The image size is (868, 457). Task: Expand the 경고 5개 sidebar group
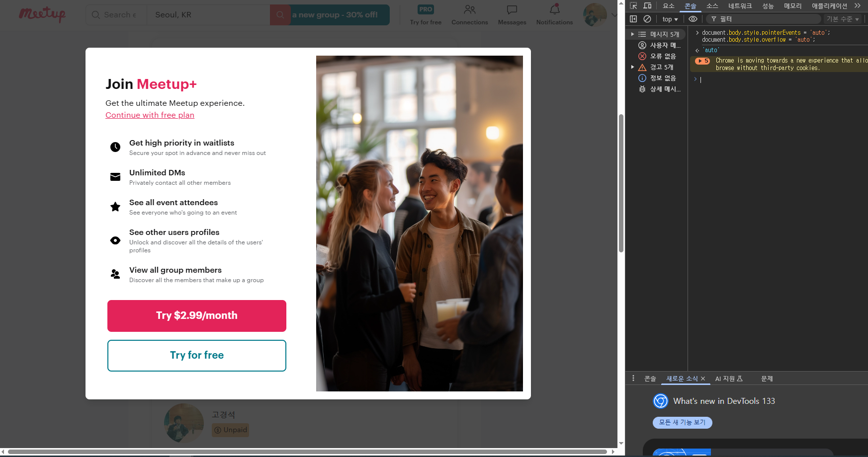[632, 67]
